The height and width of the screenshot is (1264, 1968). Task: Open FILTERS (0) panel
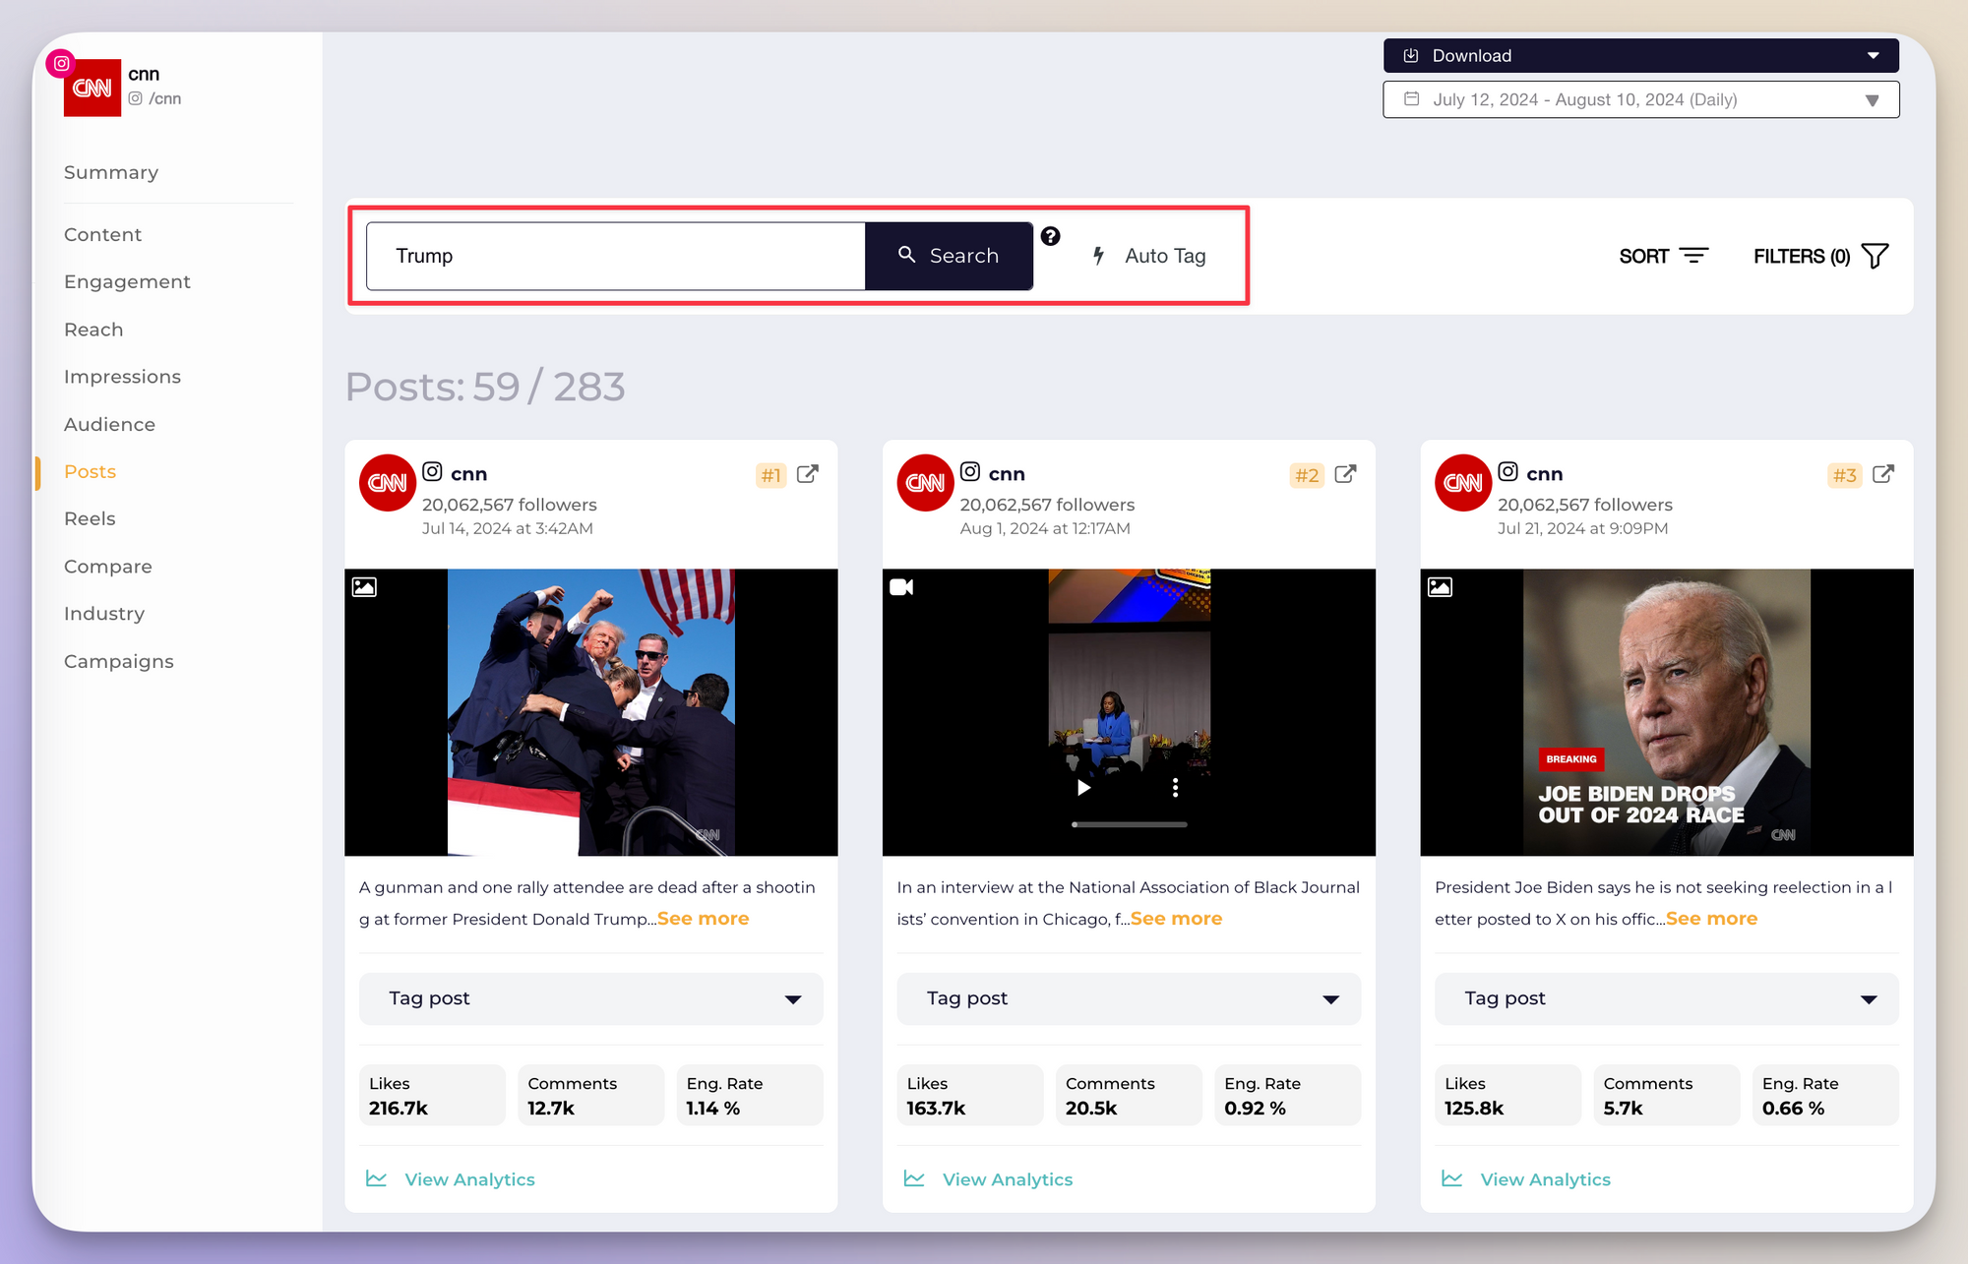pyautogui.click(x=1820, y=256)
